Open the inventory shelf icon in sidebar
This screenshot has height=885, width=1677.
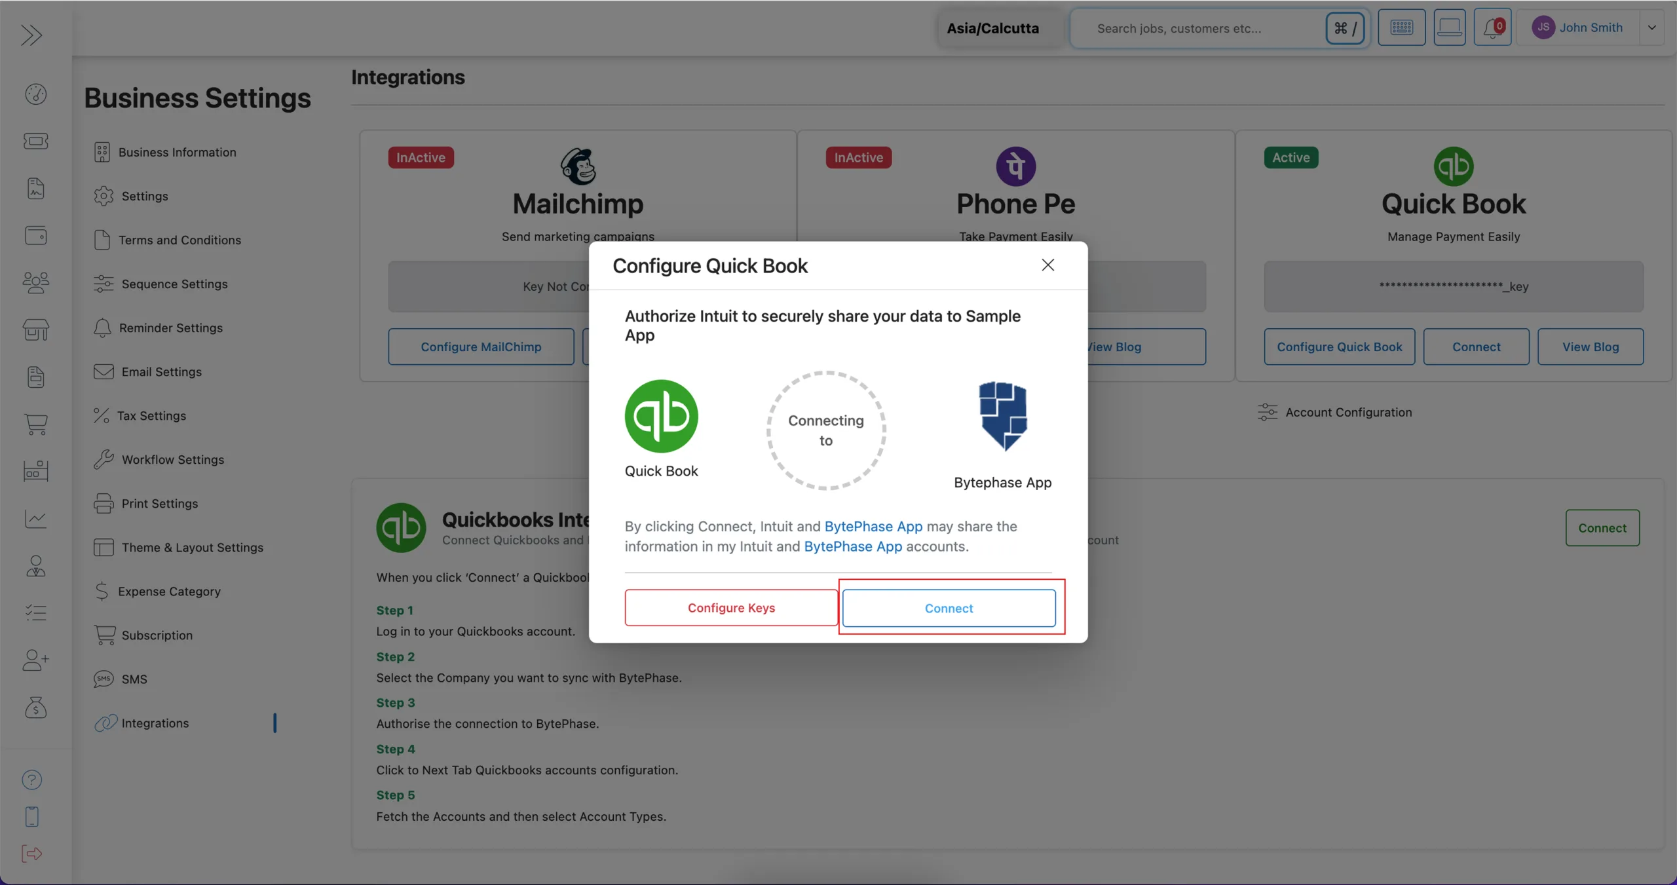(35, 470)
